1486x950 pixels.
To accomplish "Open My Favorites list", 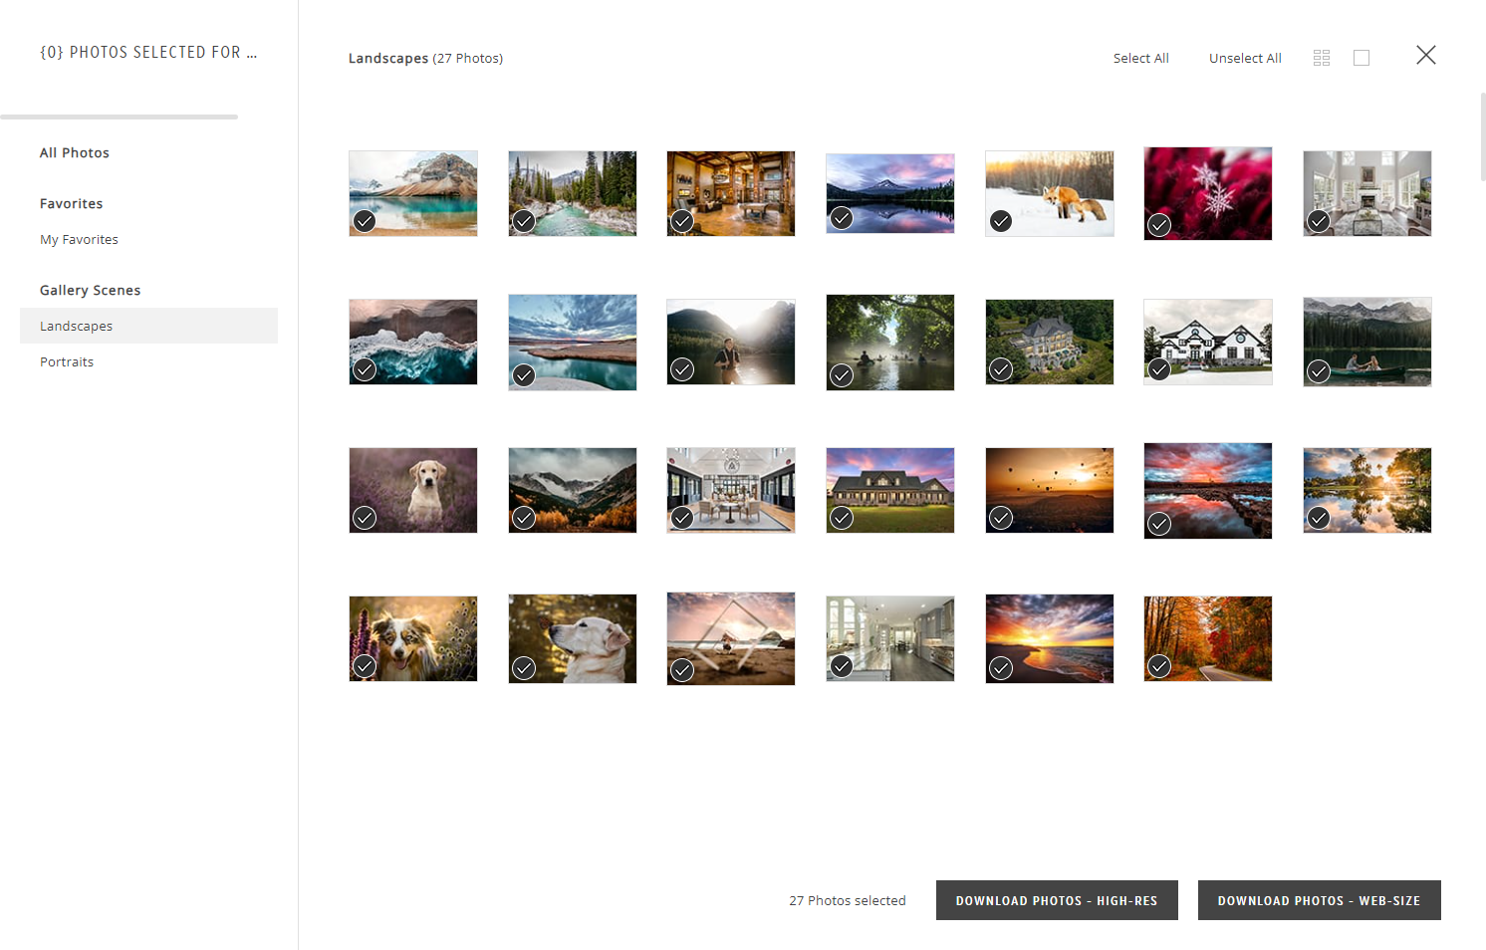I will click(x=79, y=239).
